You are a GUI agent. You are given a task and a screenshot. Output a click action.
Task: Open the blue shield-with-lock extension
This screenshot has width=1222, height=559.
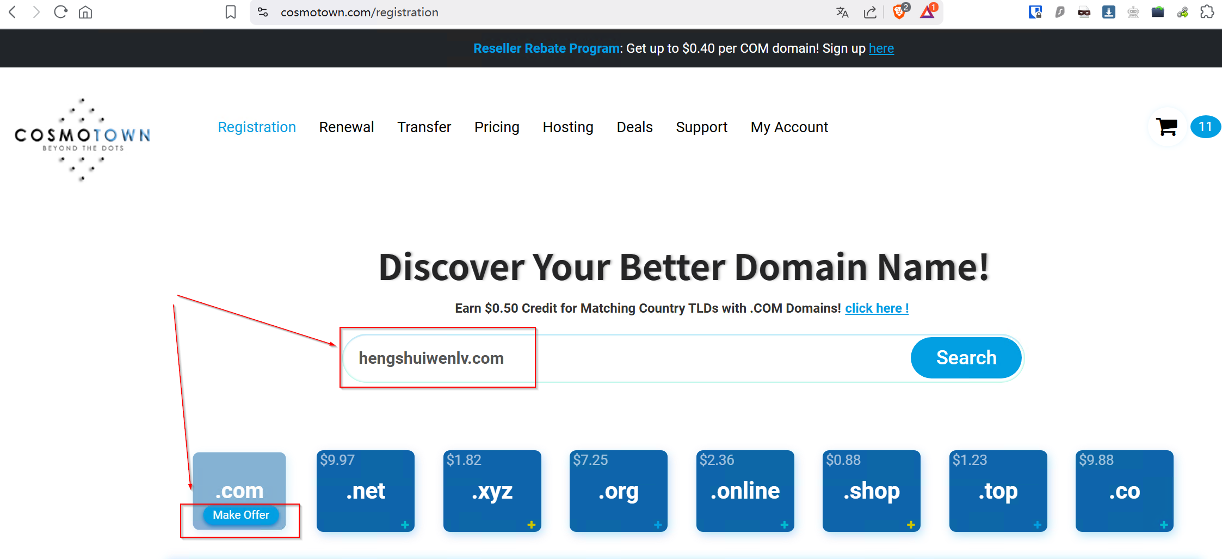1035,12
